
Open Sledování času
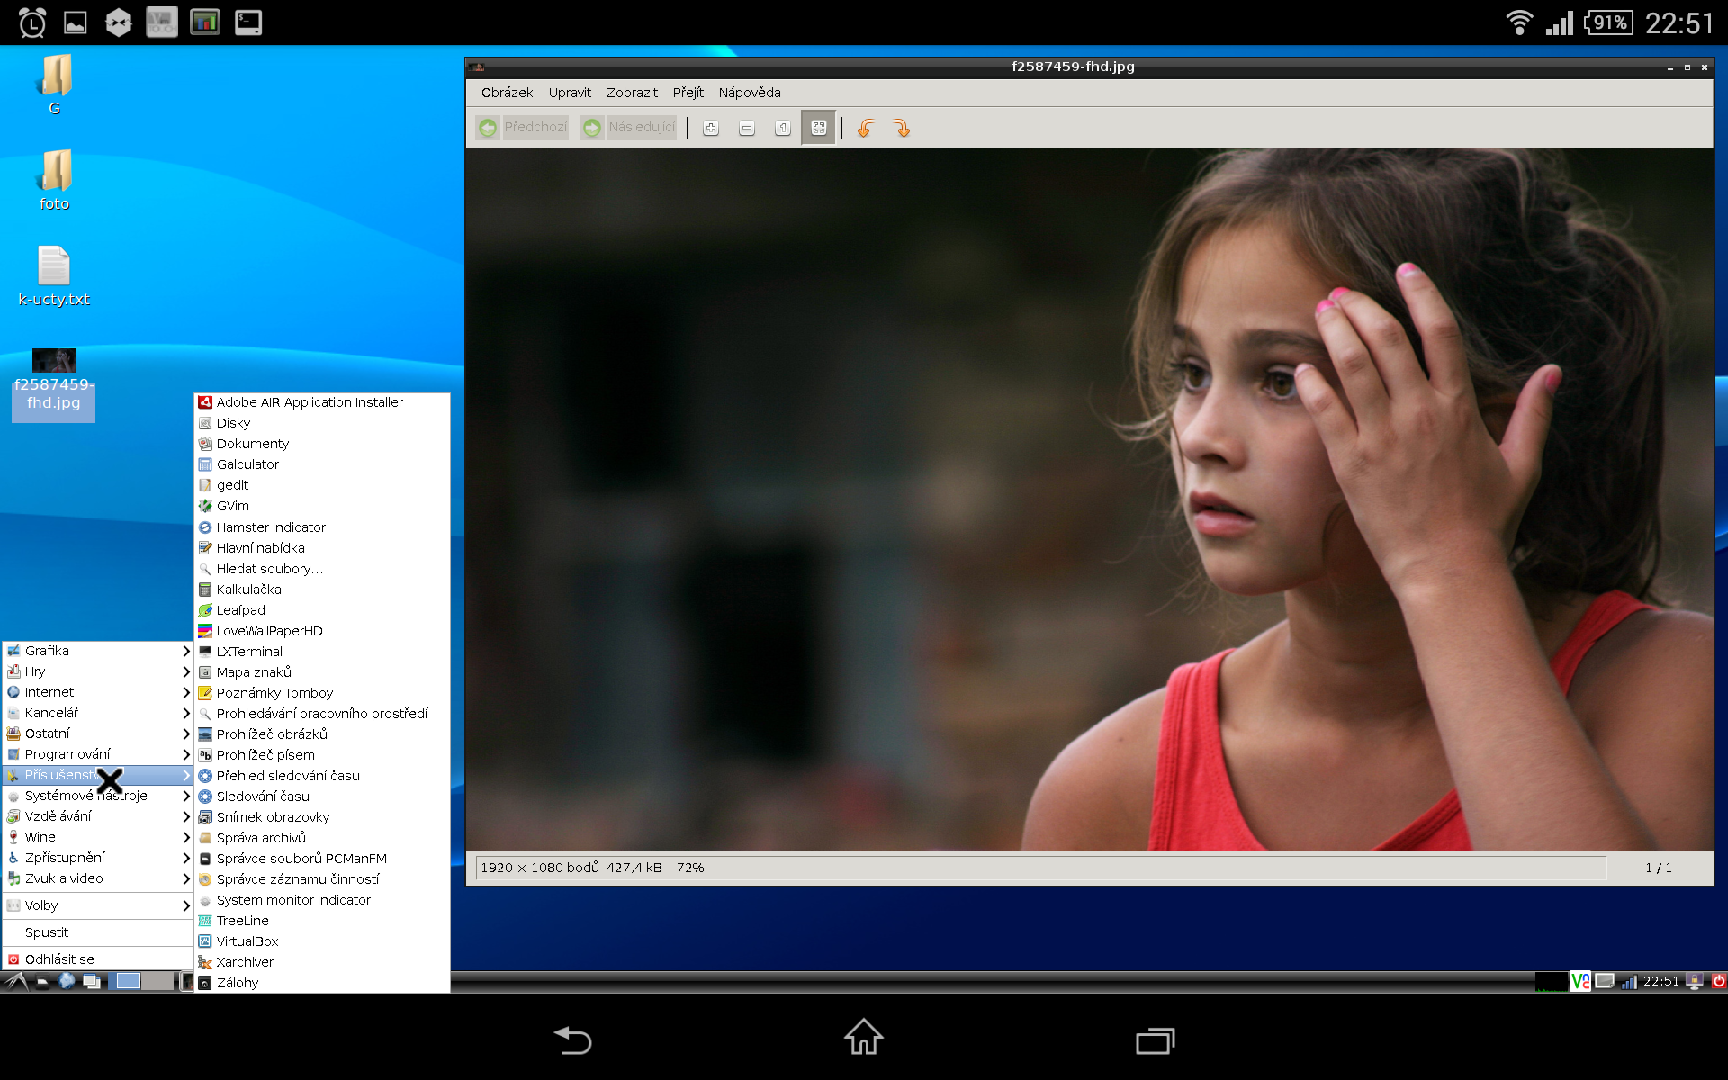(322, 796)
